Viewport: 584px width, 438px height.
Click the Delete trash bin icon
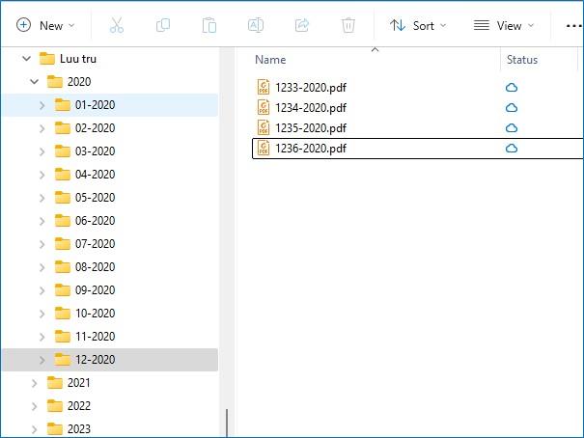pyautogui.click(x=348, y=25)
